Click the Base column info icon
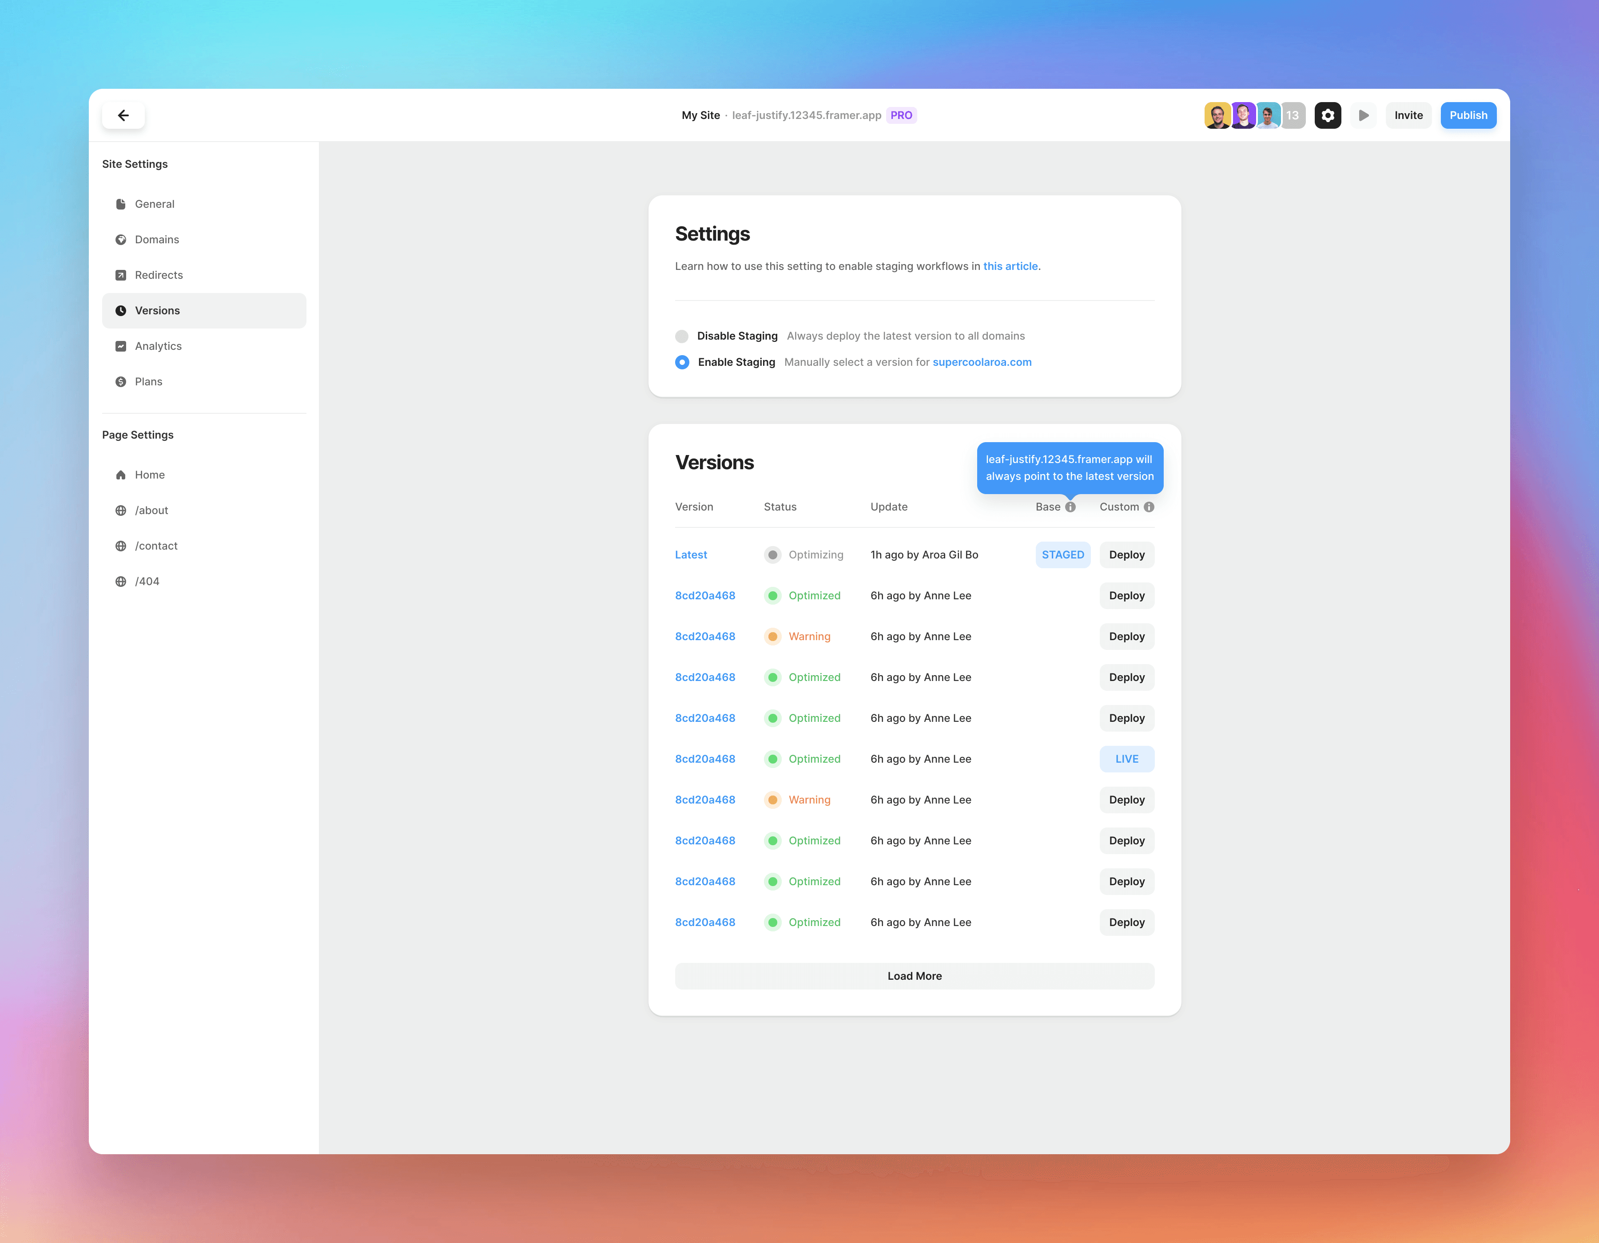Screen dimensions: 1599x1243 tap(1070, 506)
